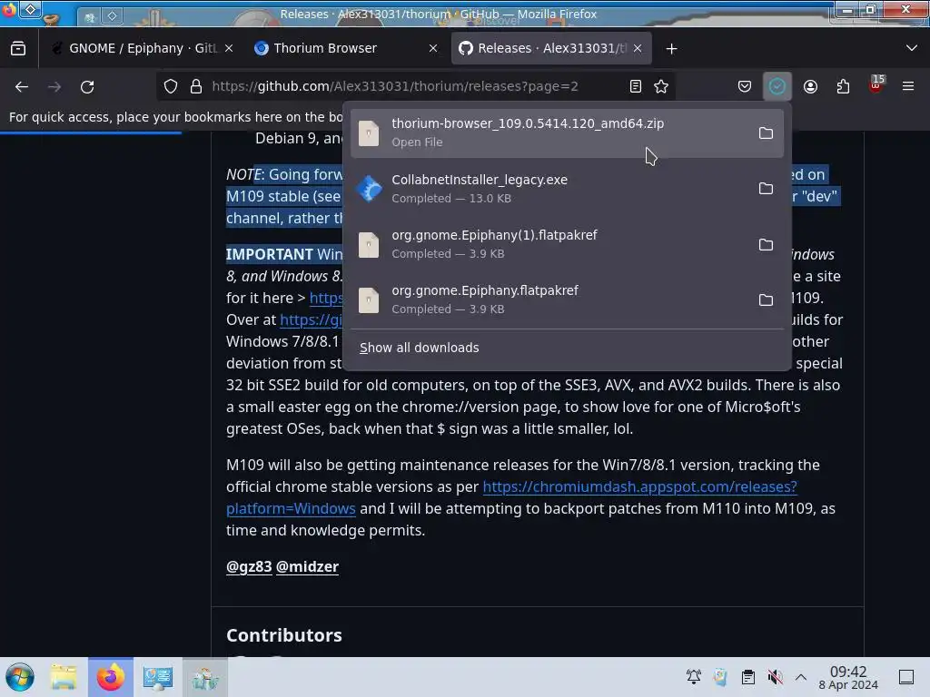Open clock showing 09:42
930x697 pixels.
coord(848,678)
